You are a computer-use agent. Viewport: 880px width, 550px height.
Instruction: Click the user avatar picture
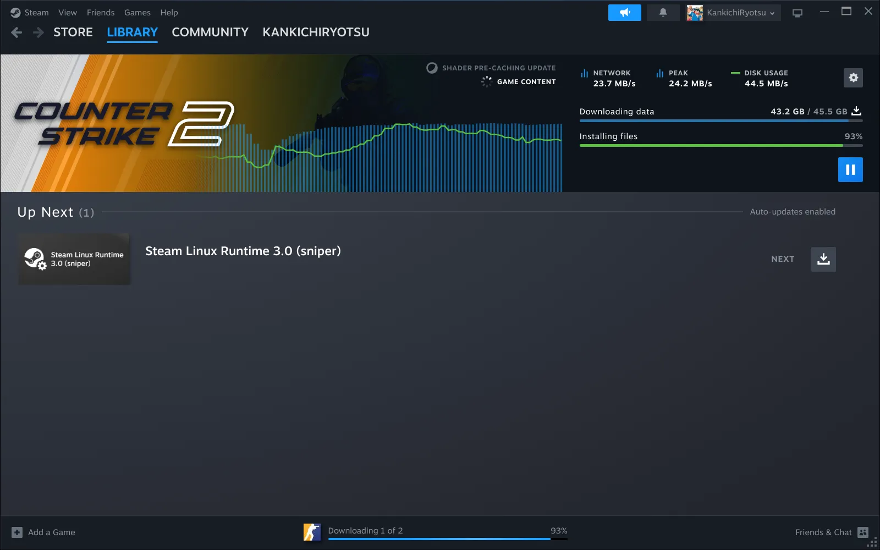(x=695, y=13)
